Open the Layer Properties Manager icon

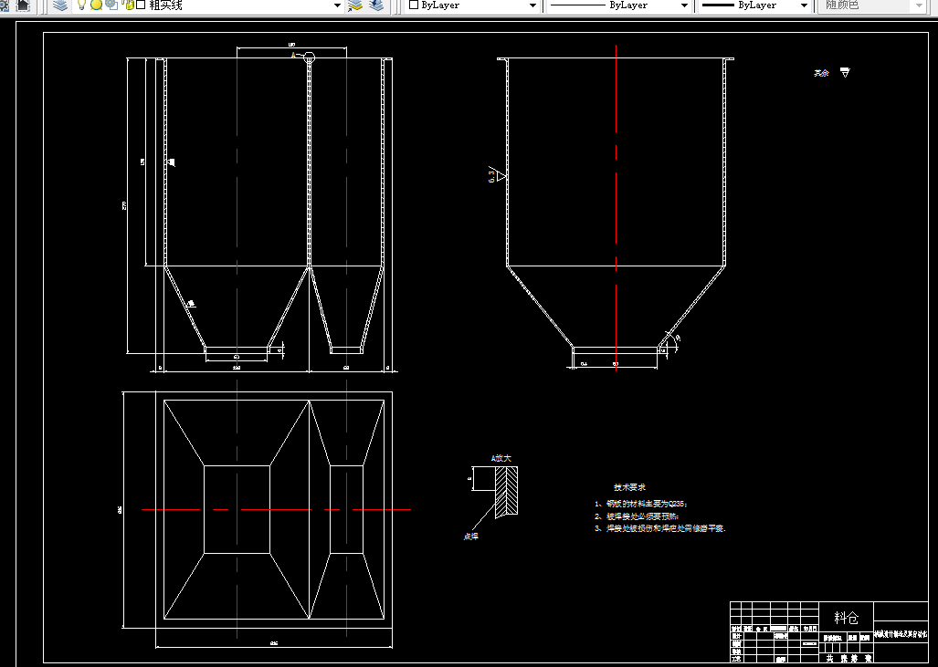click(59, 5)
